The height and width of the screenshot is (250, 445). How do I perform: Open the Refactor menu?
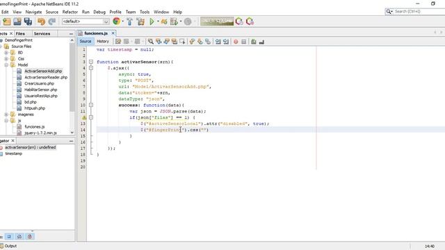click(70, 12)
